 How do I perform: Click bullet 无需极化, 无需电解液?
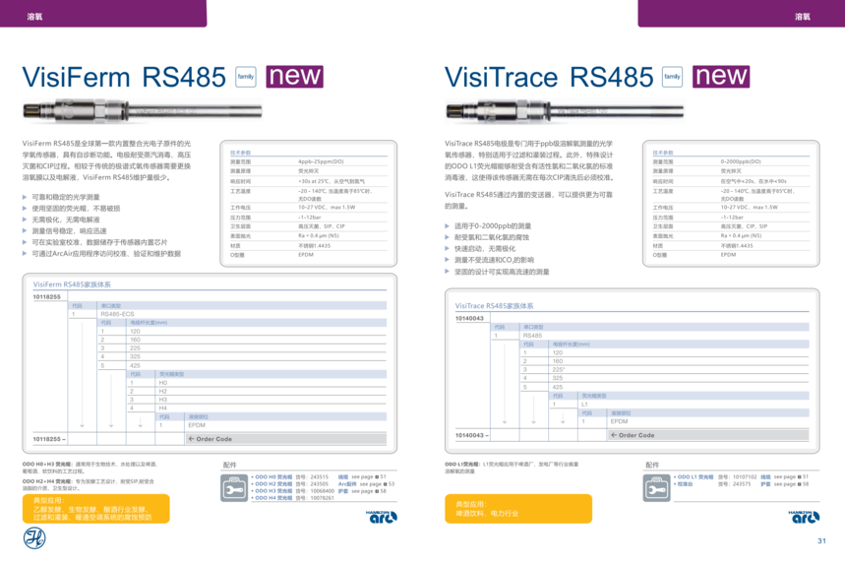[x=66, y=220]
